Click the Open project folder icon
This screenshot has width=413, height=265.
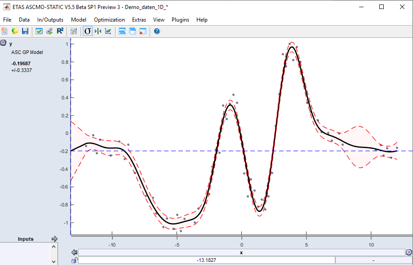[x=15, y=31]
